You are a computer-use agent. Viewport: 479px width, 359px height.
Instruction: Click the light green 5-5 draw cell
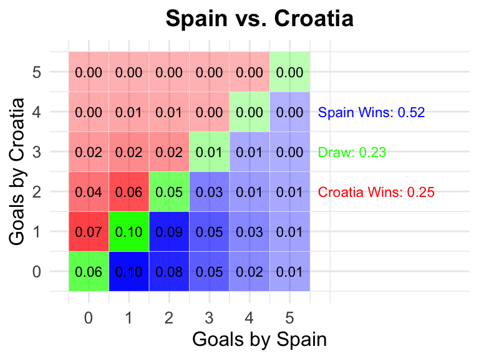coord(290,72)
